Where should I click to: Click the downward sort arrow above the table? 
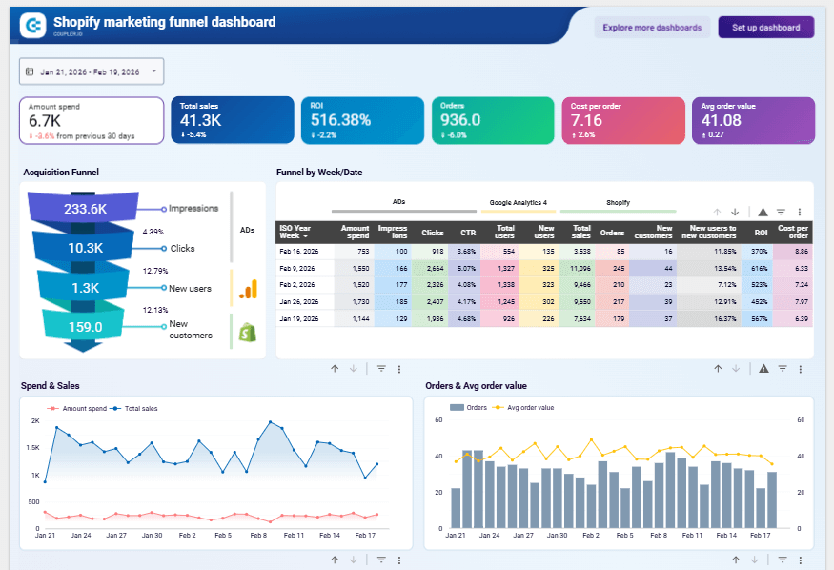click(736, 211)
